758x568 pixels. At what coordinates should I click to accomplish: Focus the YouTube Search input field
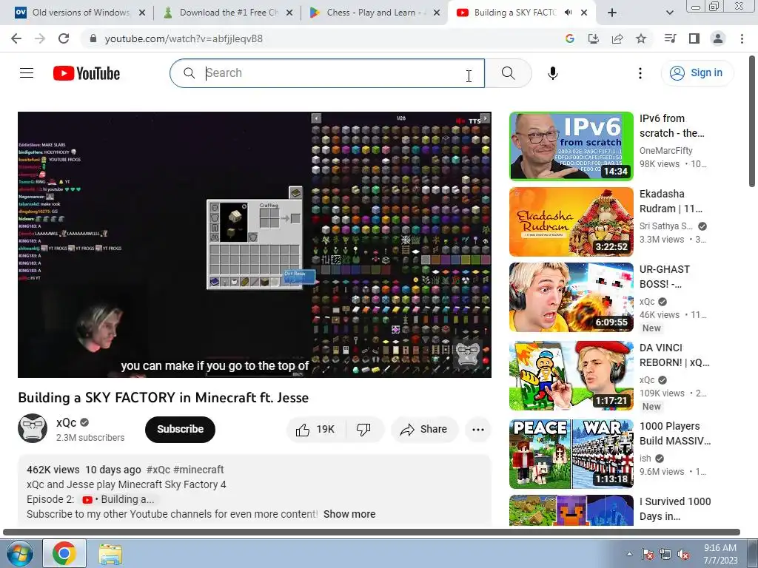(x=327, y=73)
